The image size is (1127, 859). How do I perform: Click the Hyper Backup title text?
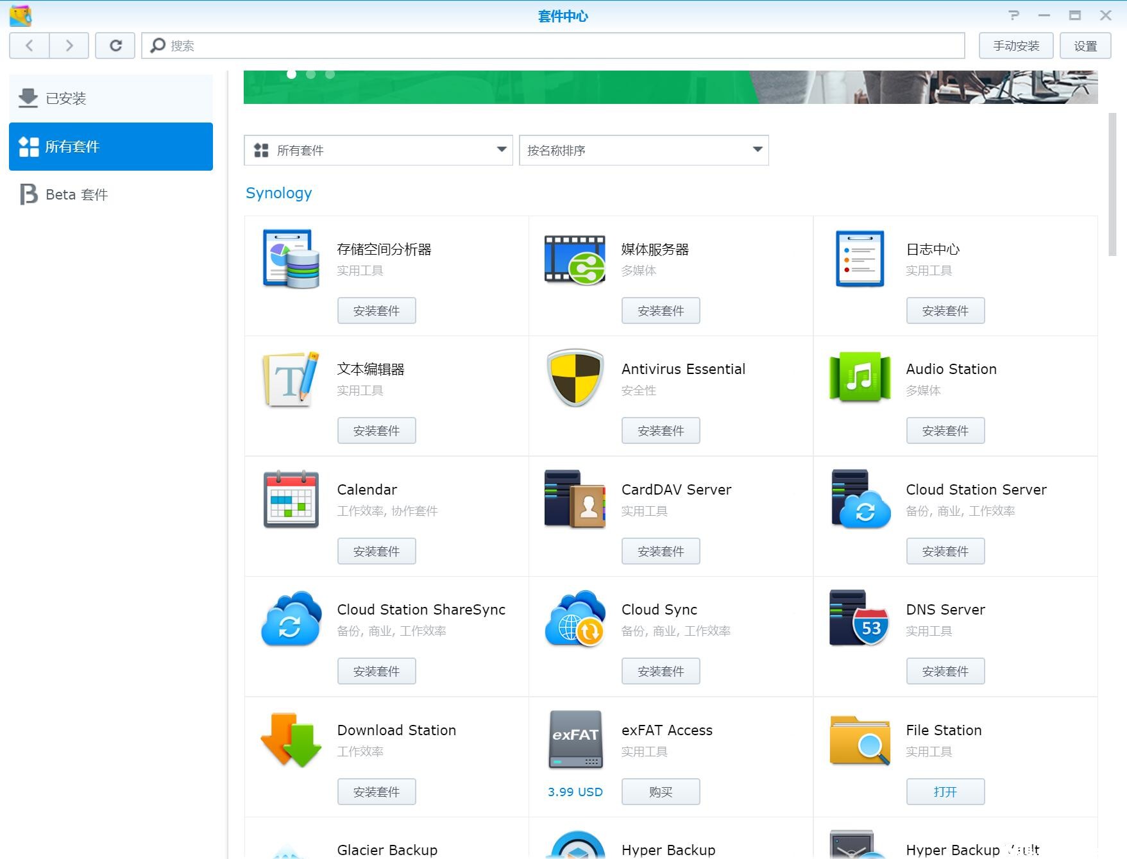pos(668,850)
